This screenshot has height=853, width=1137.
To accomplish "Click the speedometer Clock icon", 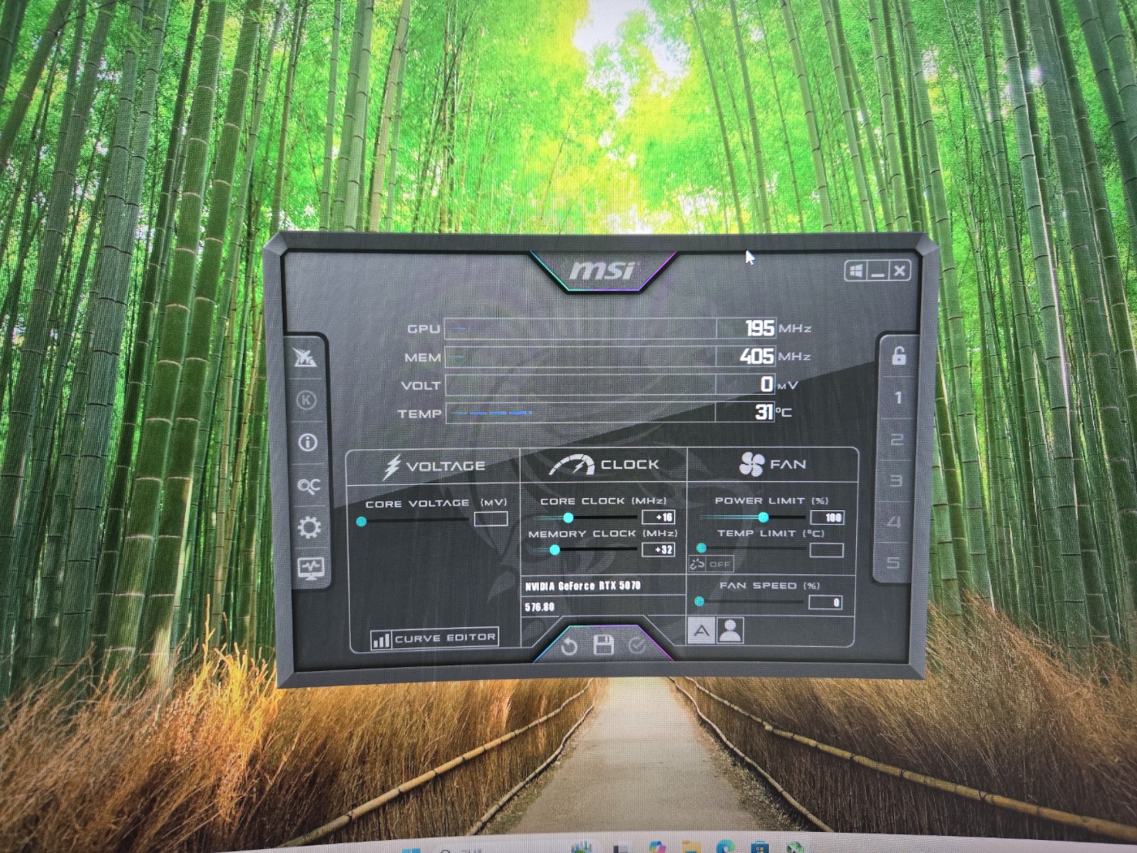I will 572,465.
